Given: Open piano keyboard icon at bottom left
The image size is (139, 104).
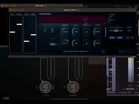Looking at the screenshot, I should 6,98.
